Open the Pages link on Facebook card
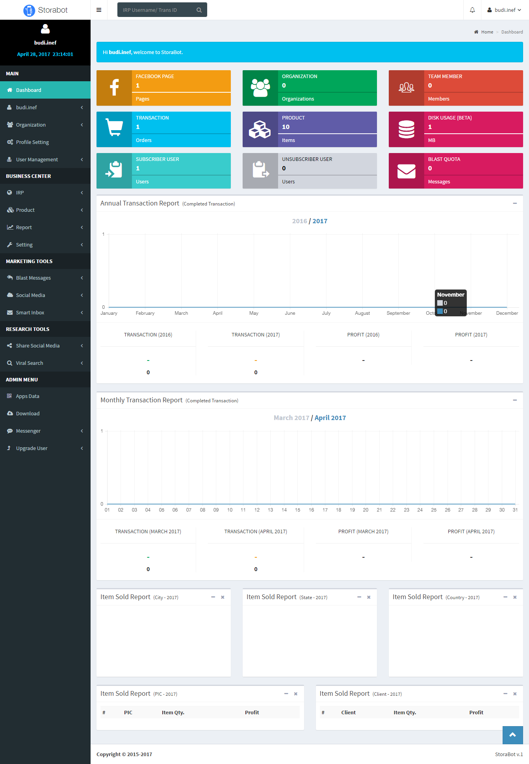 pos(143,99)
